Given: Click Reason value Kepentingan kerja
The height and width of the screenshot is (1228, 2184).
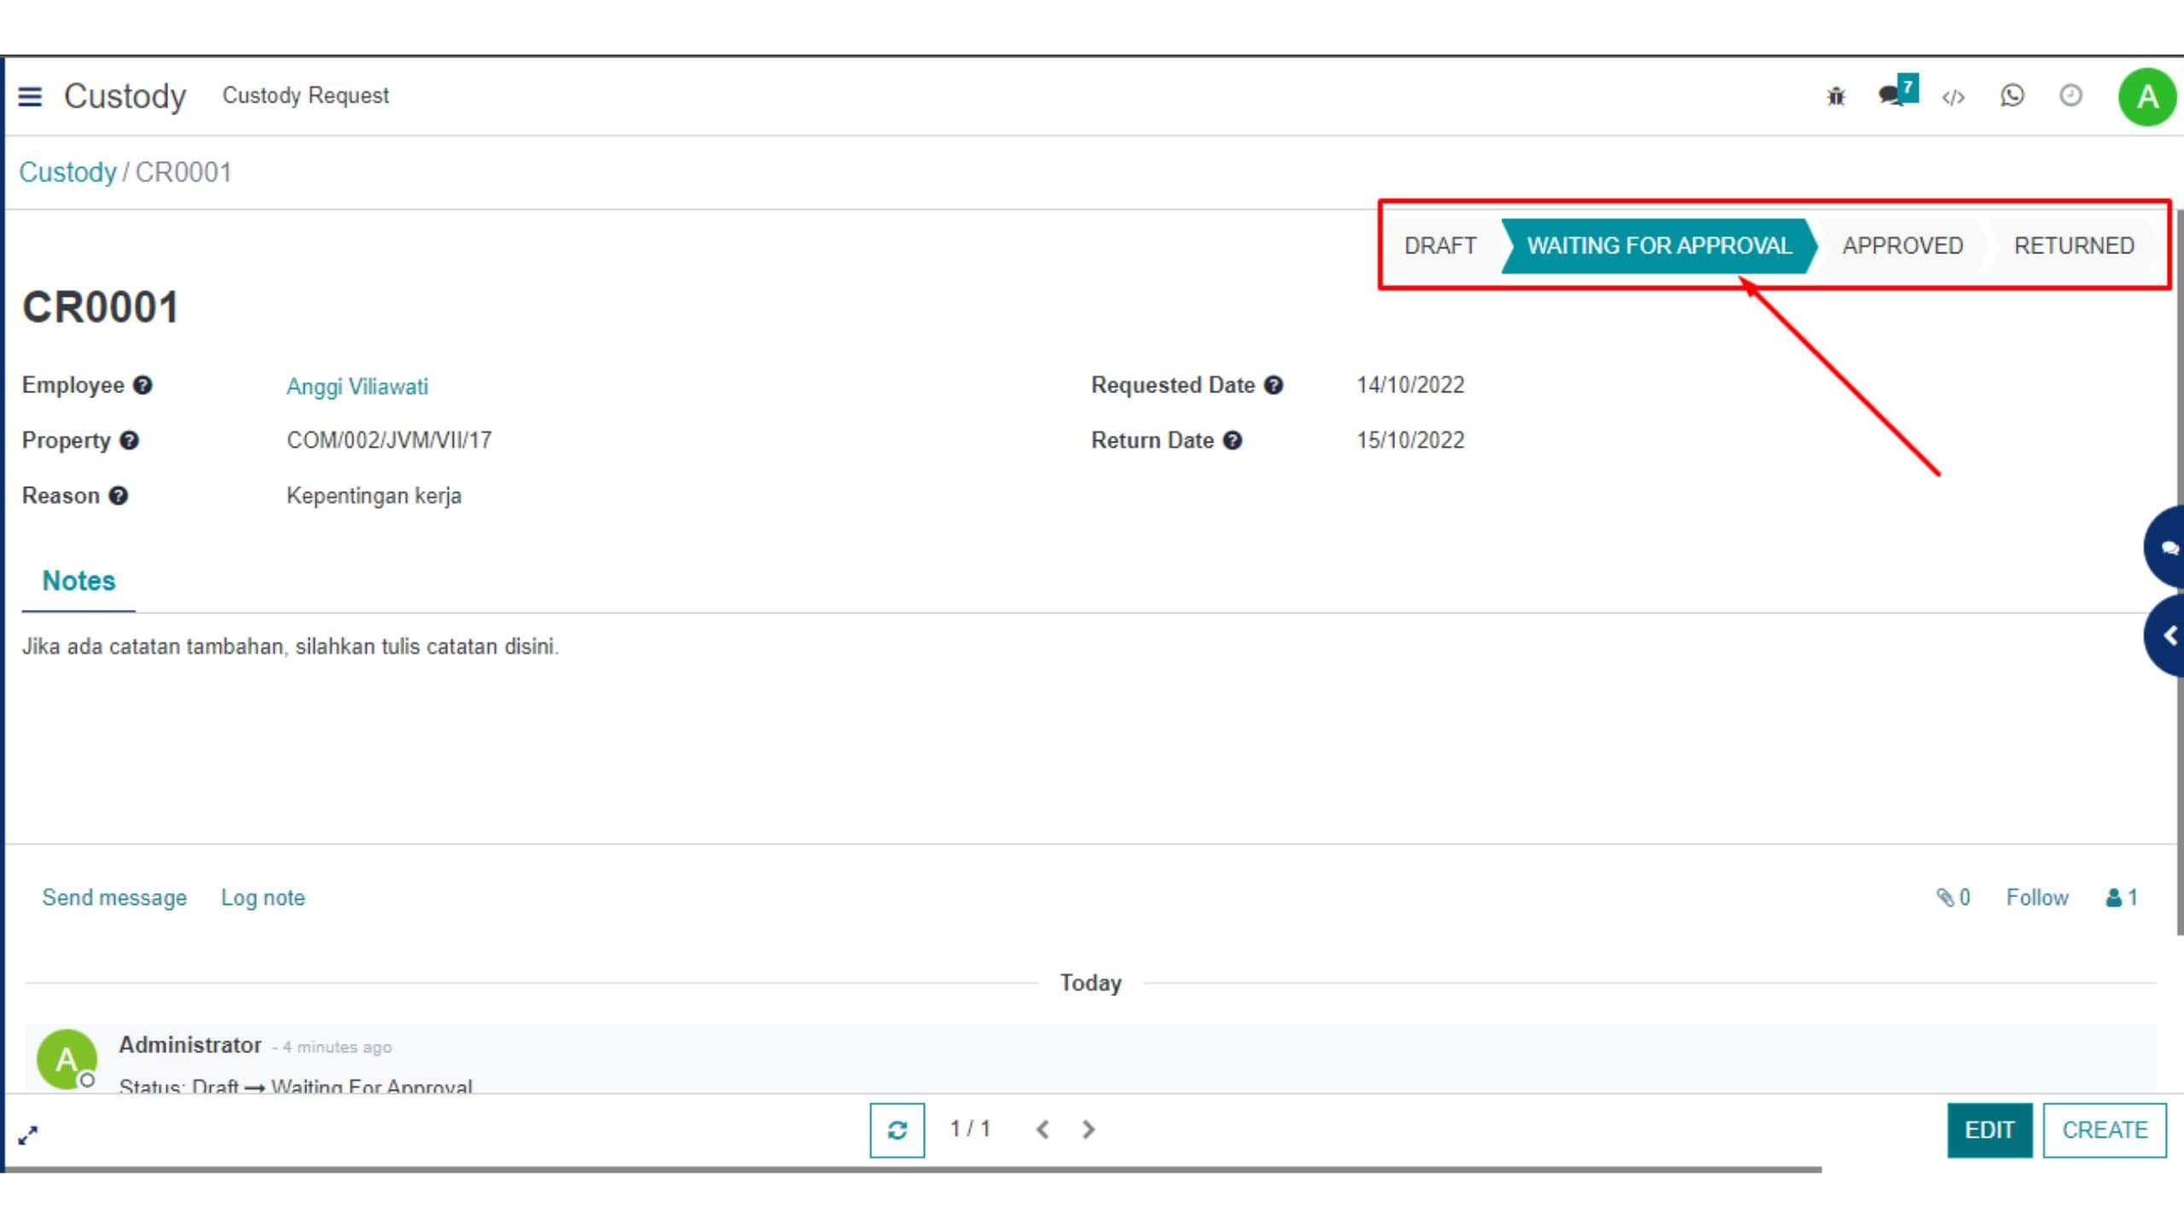Looking at the screenshot, I should [x=374, y=495].
